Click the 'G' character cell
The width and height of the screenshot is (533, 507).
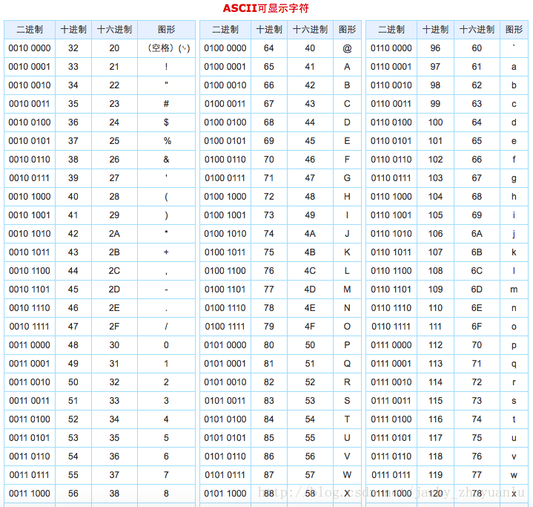[x=347, y=177]
